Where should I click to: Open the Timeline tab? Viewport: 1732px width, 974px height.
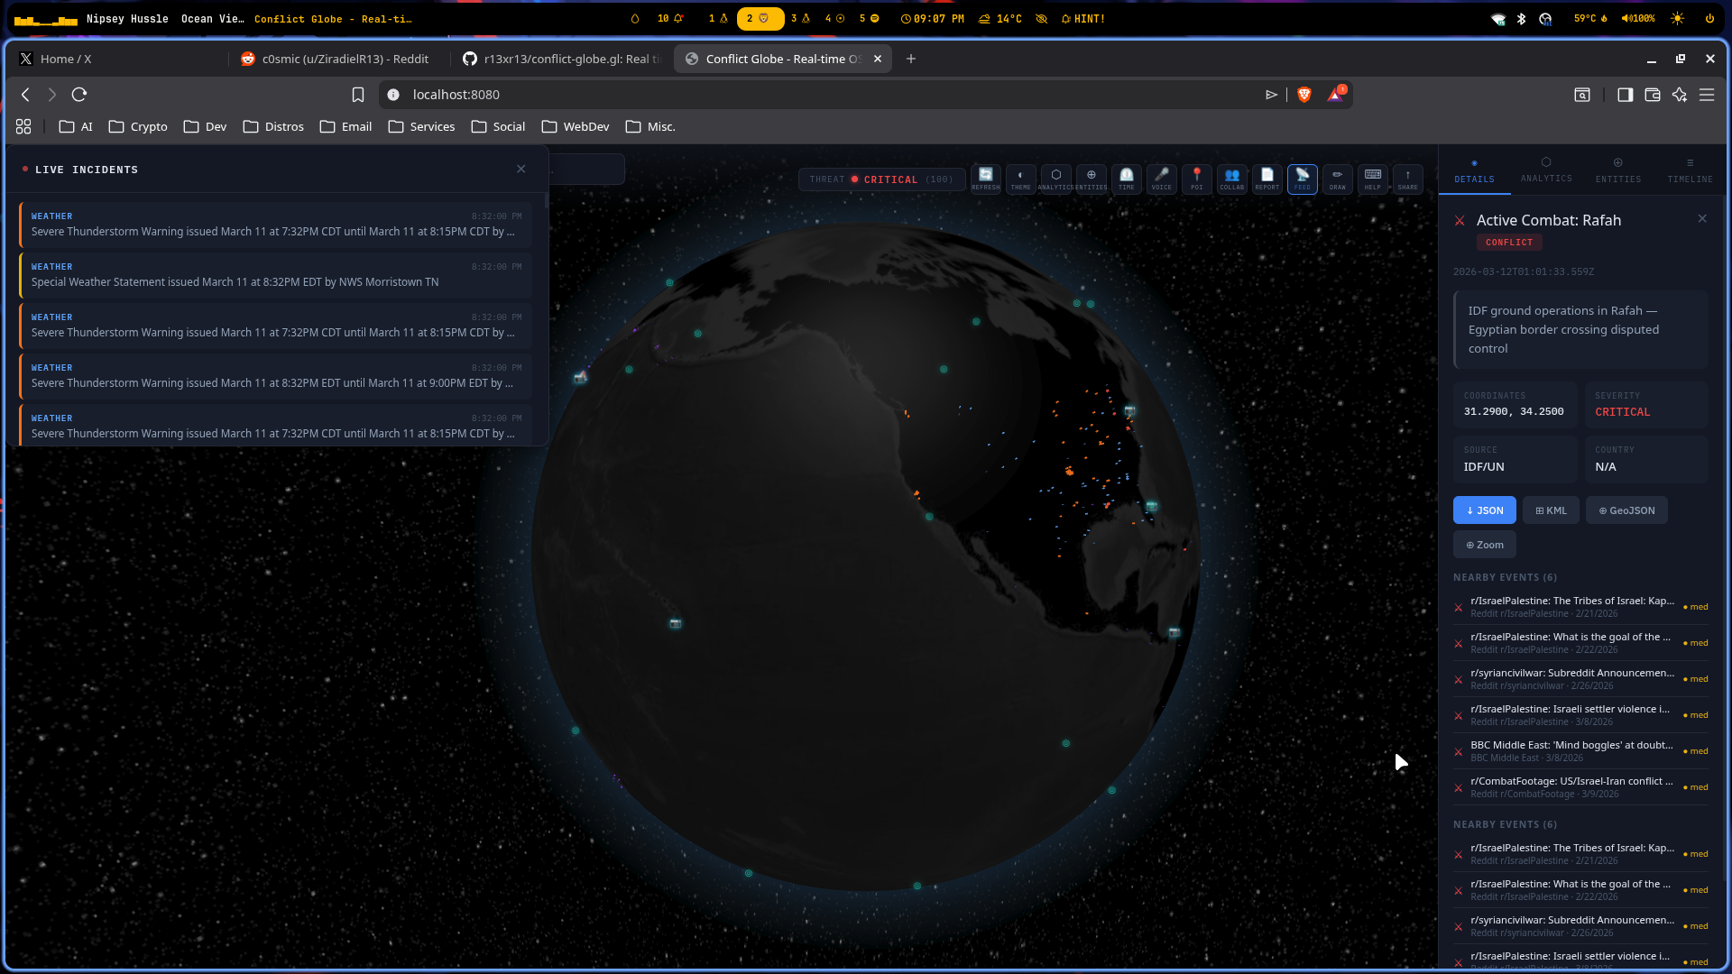coord(1690,171)
